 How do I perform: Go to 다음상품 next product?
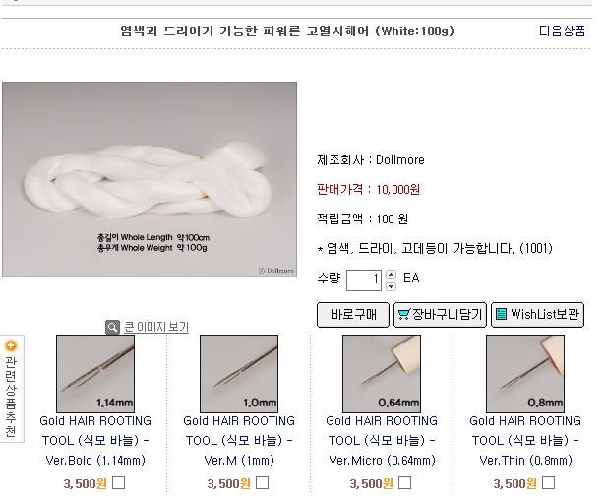tap(562, 31)
